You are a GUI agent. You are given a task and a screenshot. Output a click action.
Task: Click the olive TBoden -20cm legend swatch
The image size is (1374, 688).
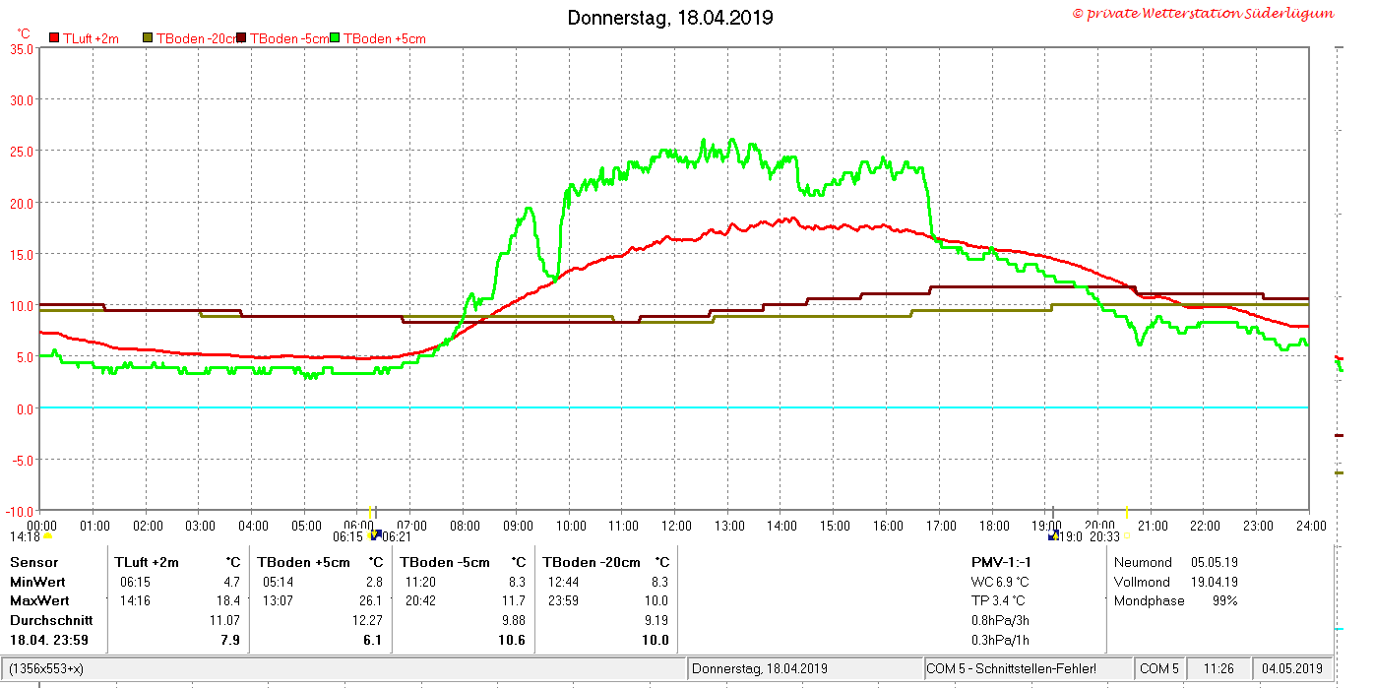(x=149, y=38)
